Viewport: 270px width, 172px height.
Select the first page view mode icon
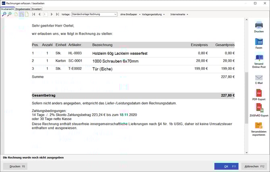(x=16, y=14)
